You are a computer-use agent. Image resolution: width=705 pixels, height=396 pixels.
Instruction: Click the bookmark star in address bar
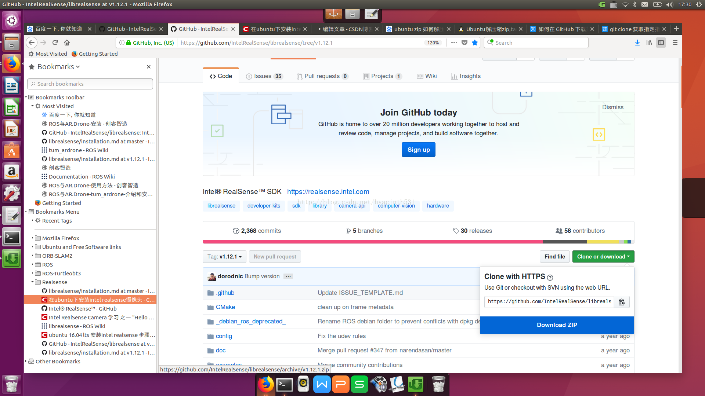click(475, 43)
